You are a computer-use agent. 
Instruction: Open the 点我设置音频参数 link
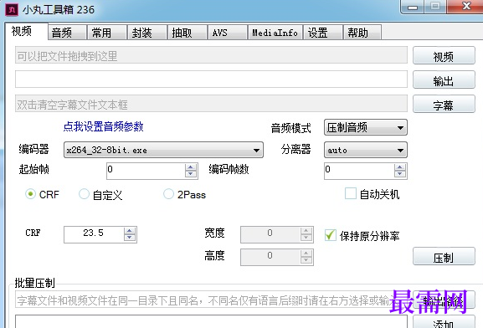click(x=104, y=126)
